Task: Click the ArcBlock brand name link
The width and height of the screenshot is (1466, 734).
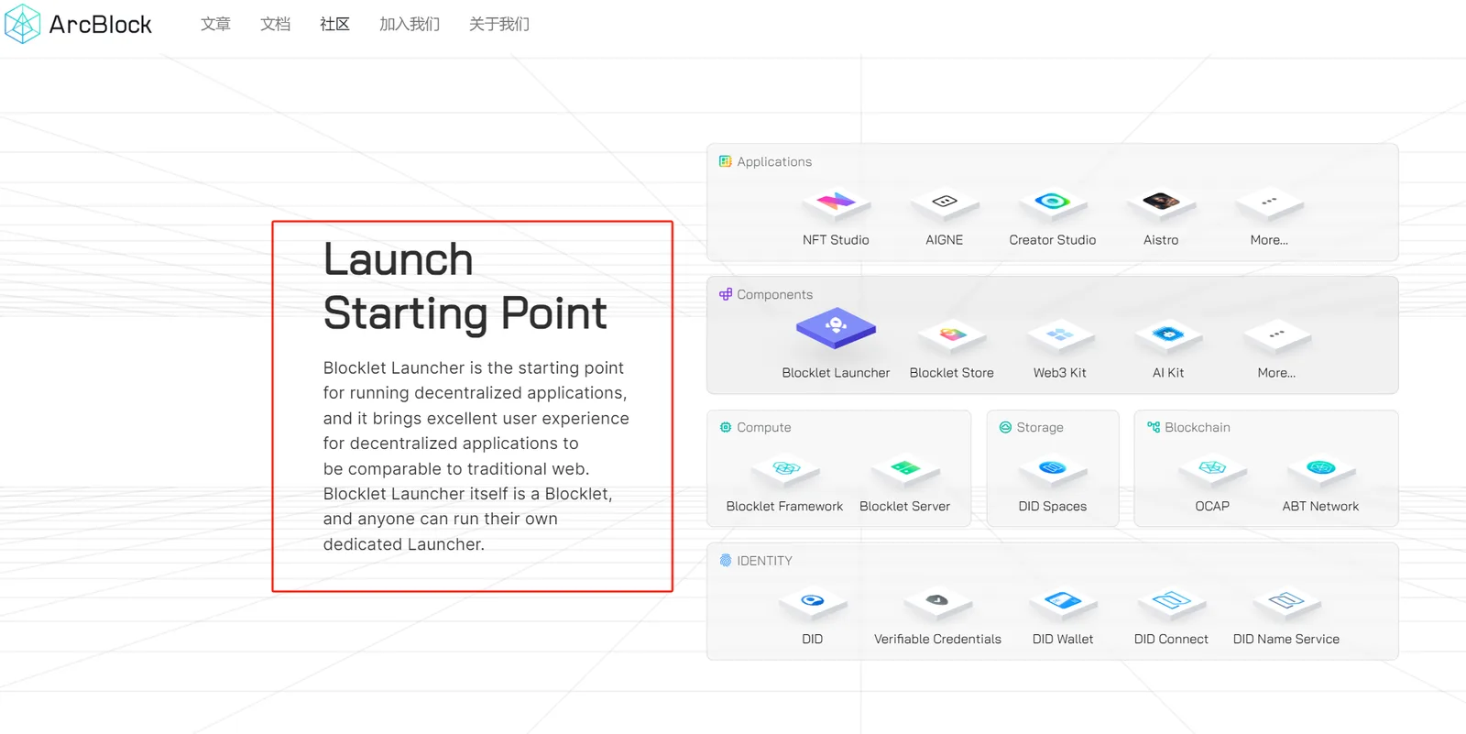Action: tap(101, 25)
